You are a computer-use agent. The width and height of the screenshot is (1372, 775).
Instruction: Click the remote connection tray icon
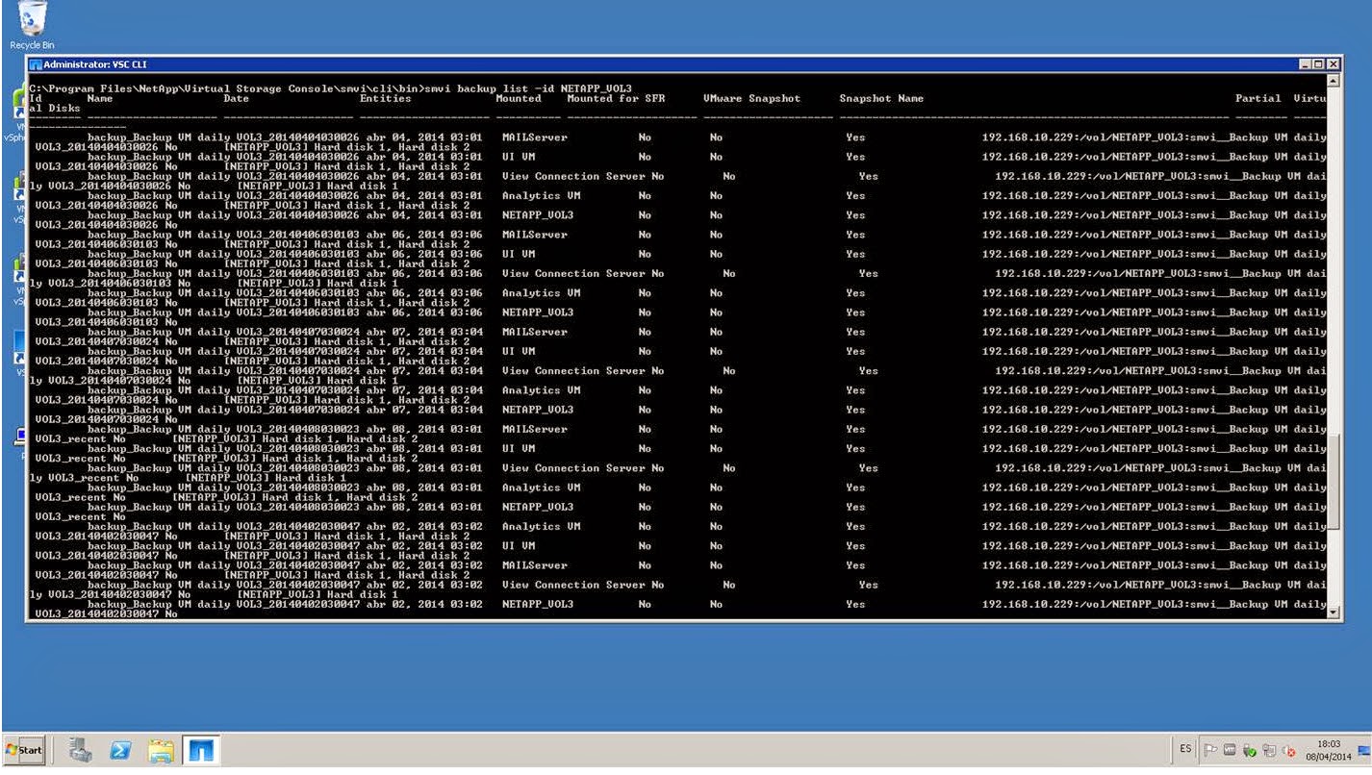coord(1269,750)
